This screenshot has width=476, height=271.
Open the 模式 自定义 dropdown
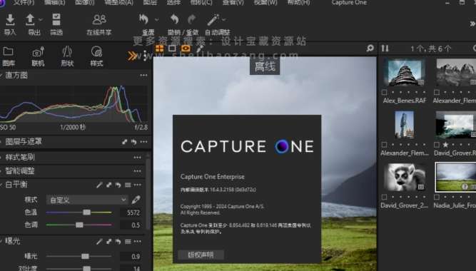click(x=87, y=200)
